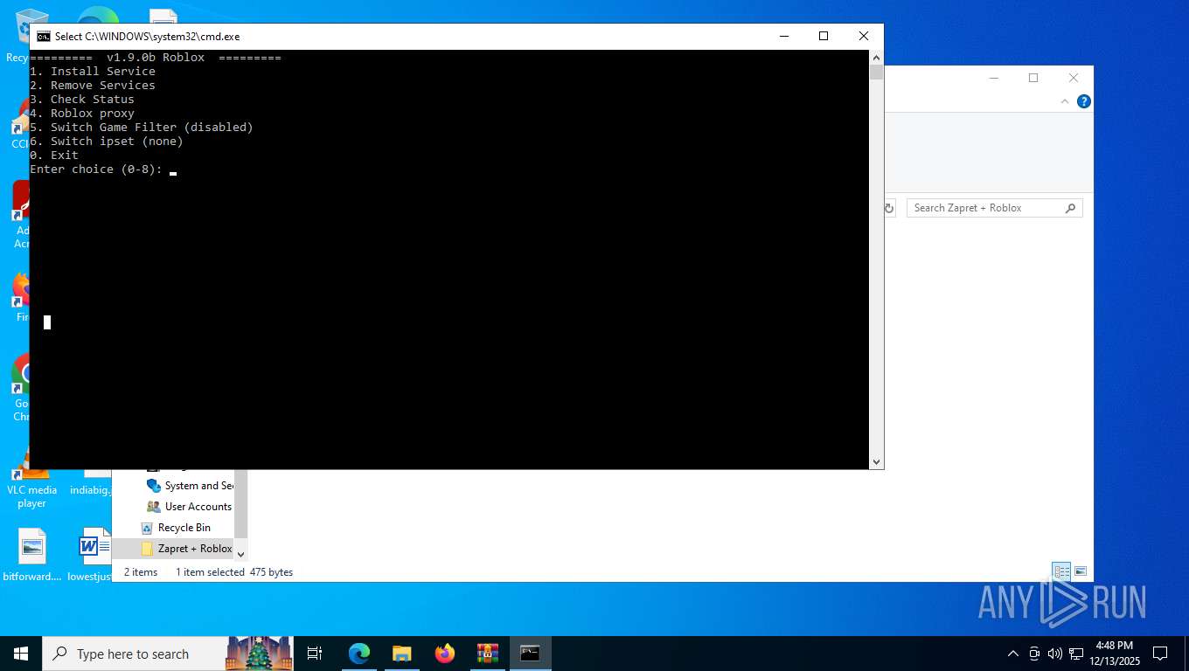Screen dimensions: 1189x671
Task: Select Zapret + Roblox in the navigation tree
Action: coord(186,549)
